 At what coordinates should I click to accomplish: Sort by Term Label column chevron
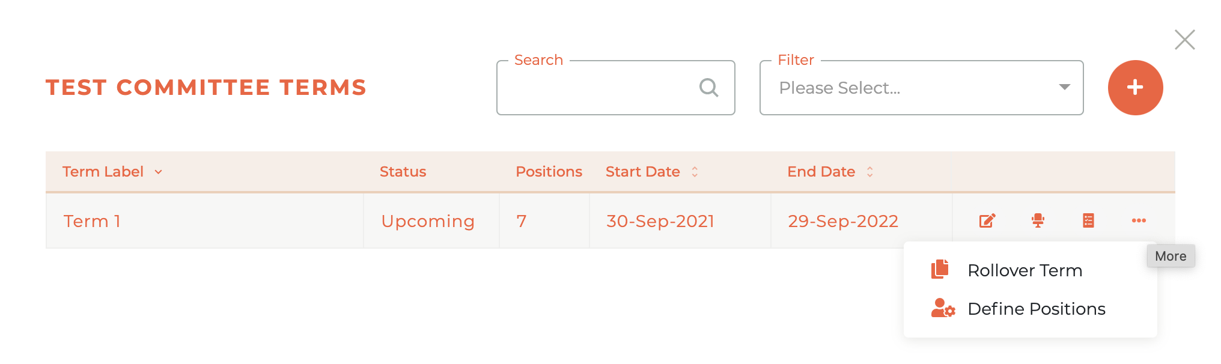[159, 172]
